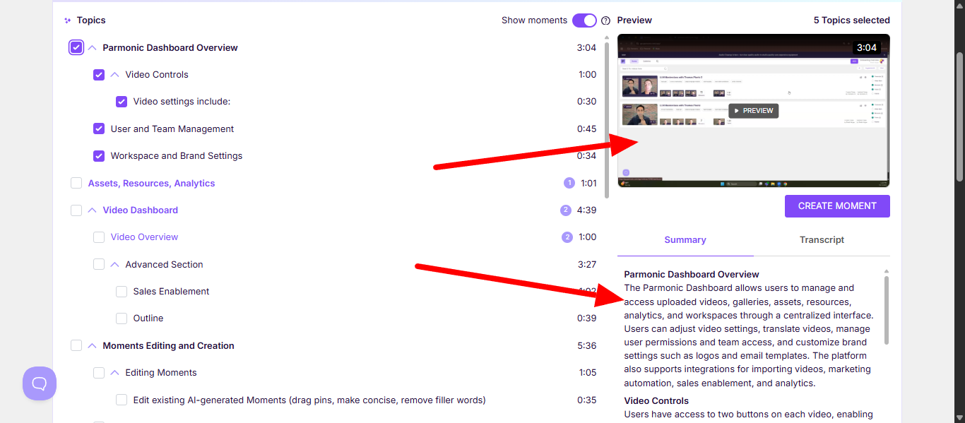
Task: Collapse the Video Controls chevron
Action: (114, 75)
